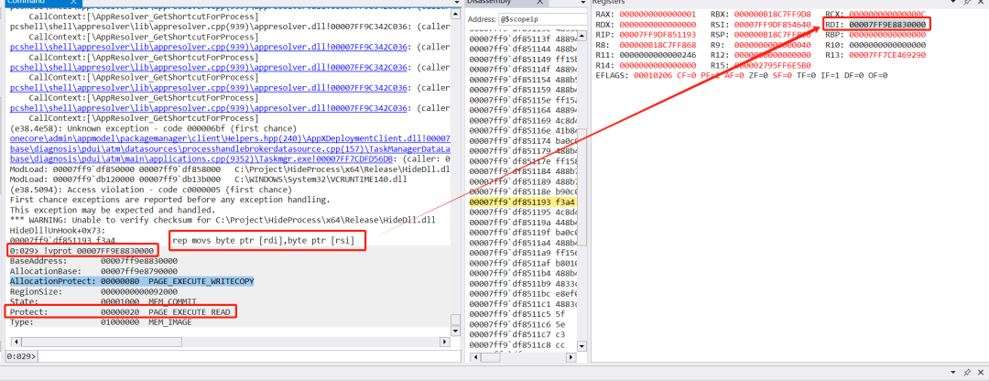Image resolution: width=989 pixels, height=381 pixels.
Task: Click the R10 register value
Action: point(886,45)
